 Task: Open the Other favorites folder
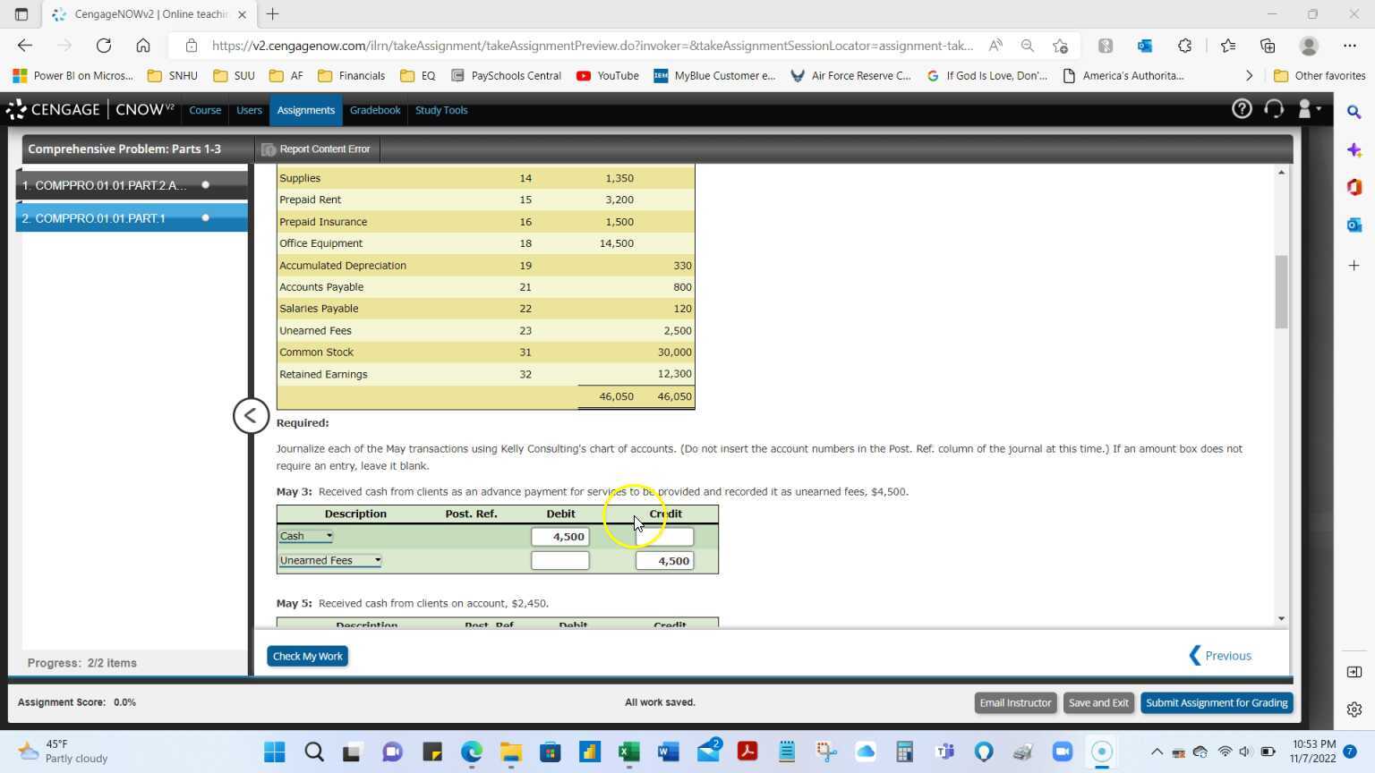pos(1319,76)
